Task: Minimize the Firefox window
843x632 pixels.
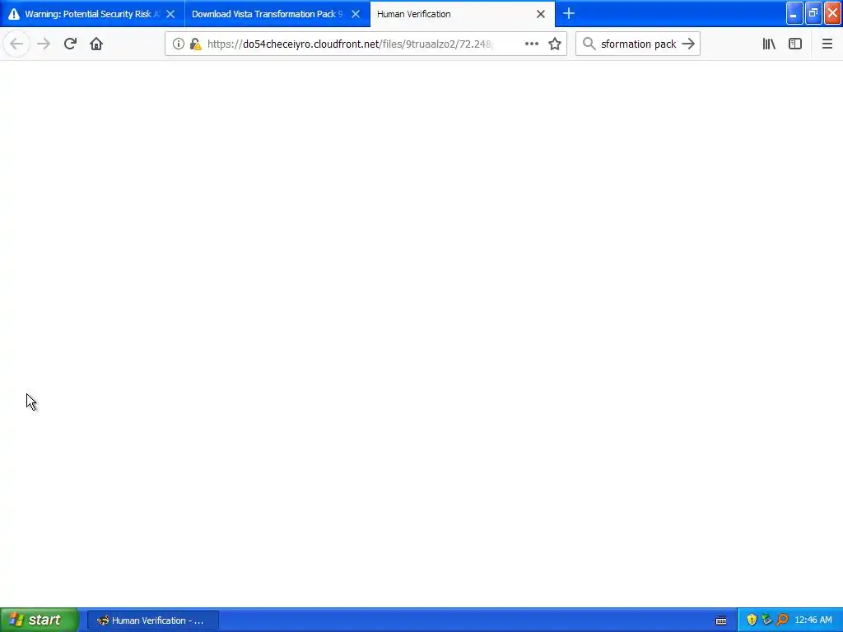Action: pyautogui.click(x=794, y=13)
